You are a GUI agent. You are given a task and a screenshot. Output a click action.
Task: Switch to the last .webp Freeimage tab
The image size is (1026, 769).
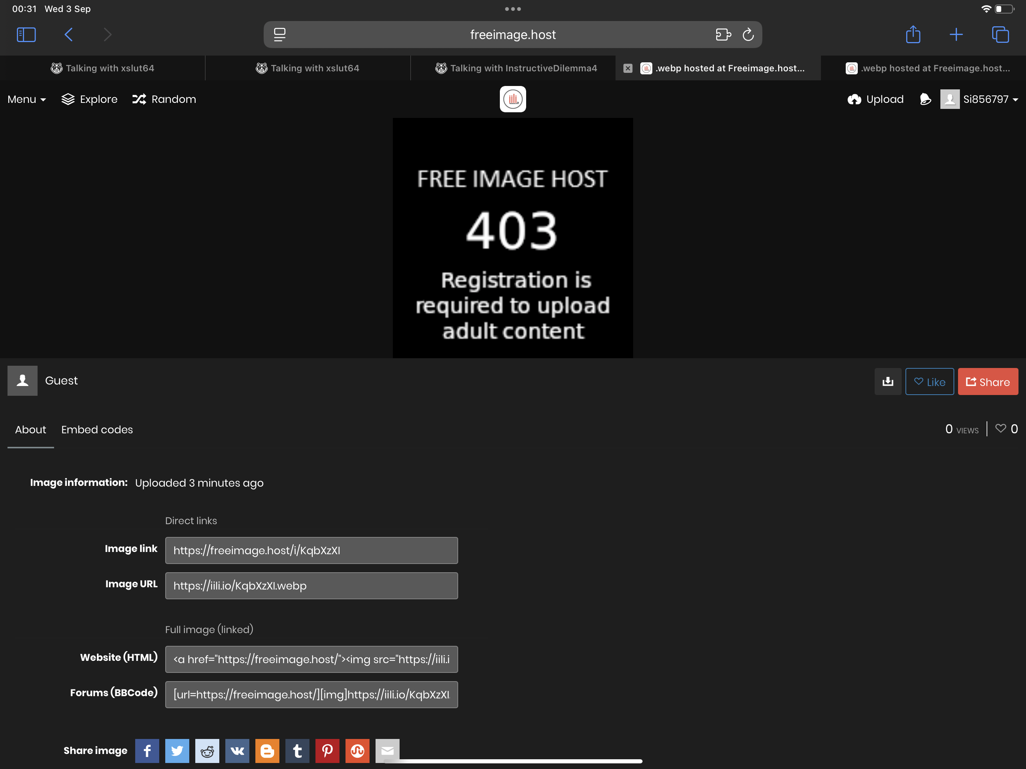click(x=923, y=68)
